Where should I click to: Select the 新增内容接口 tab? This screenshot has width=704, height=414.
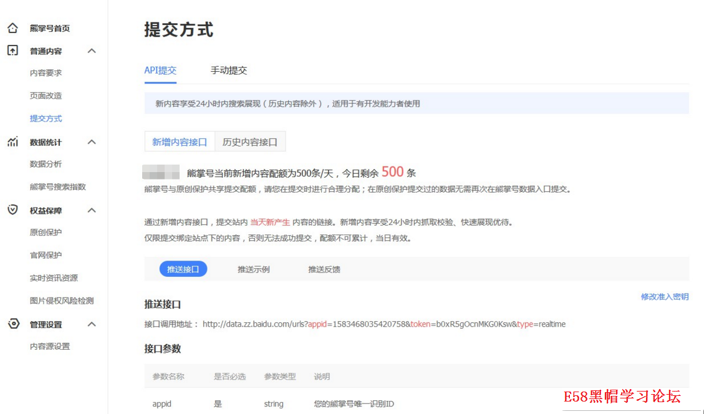click(x=180, y=142)
